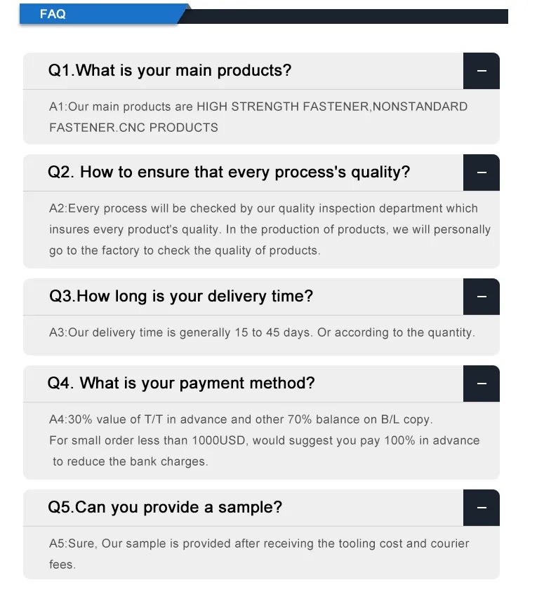The image size is (537, 589).
Task: Click the 'small order less than 1000USD' line
Action: tap(264, 440)
